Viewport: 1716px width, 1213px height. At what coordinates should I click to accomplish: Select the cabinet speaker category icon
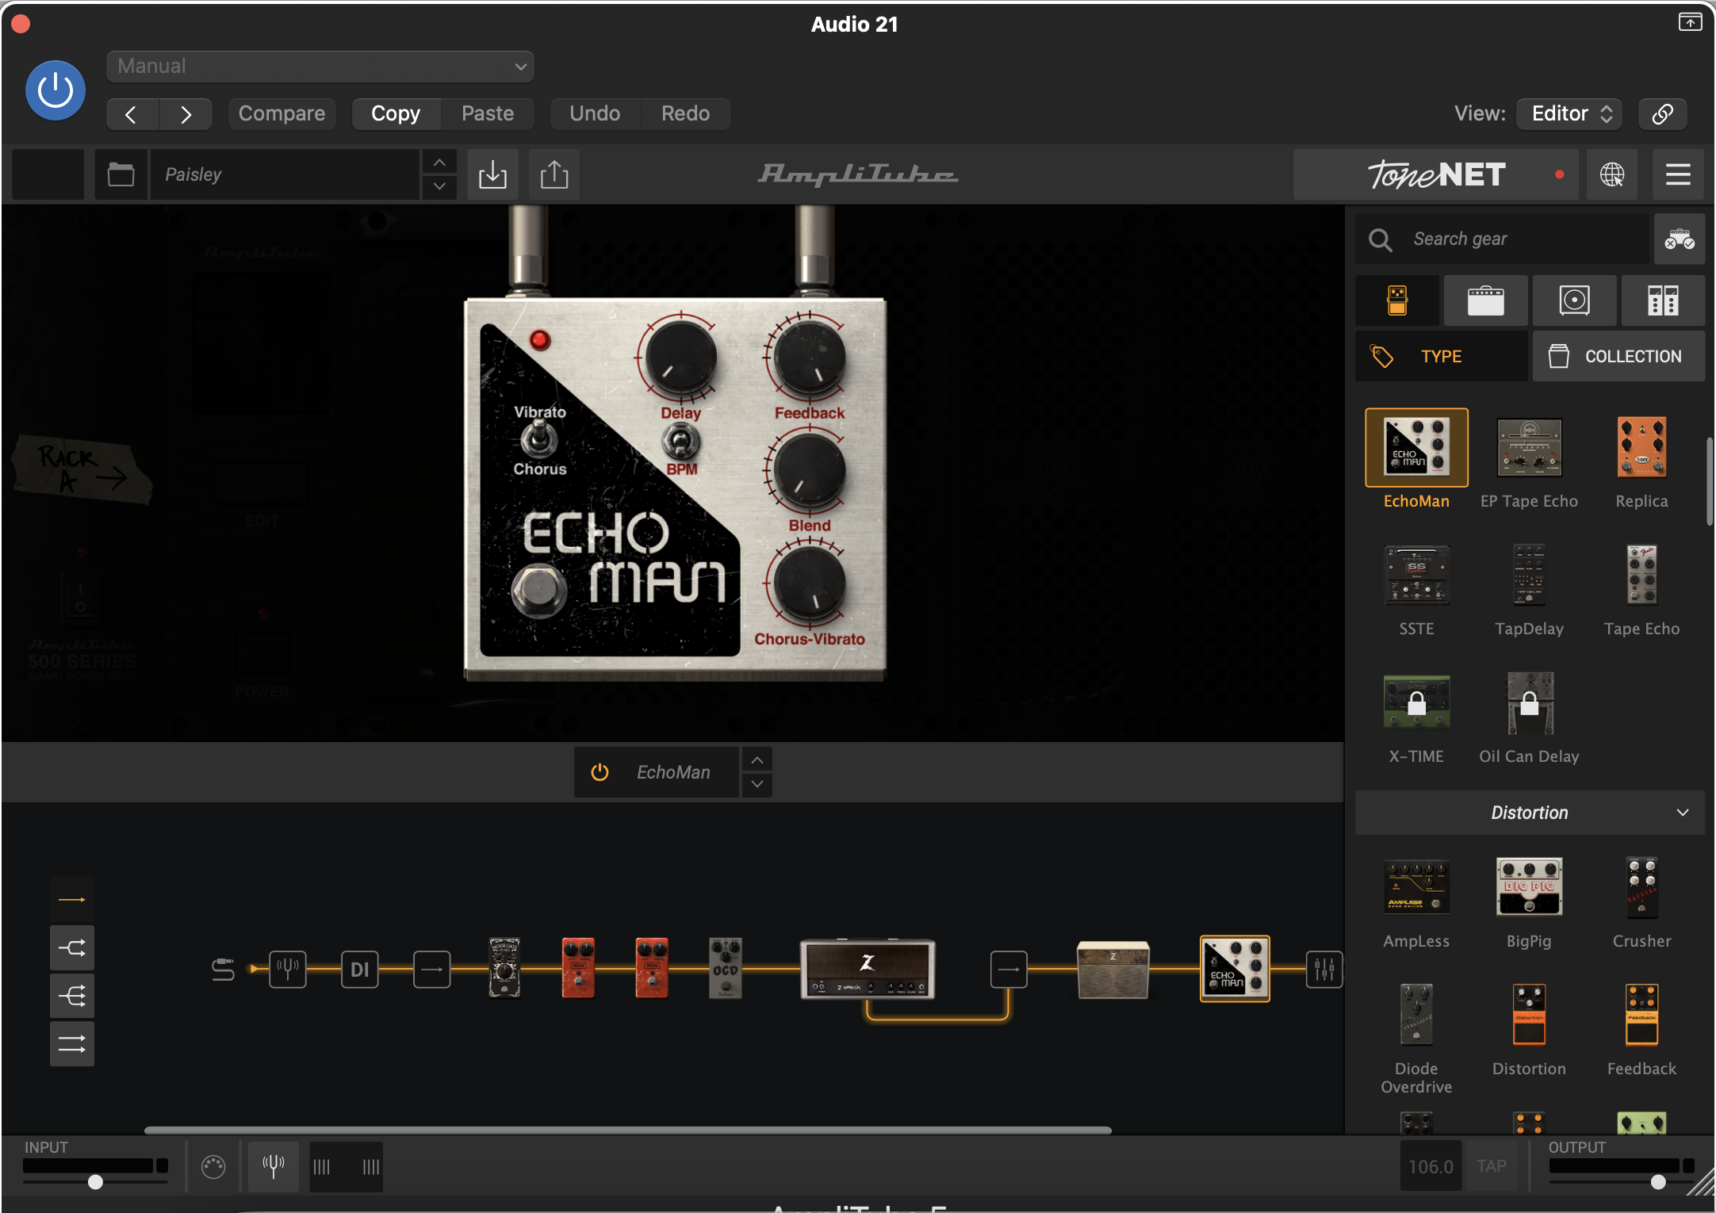(1574, 300)
